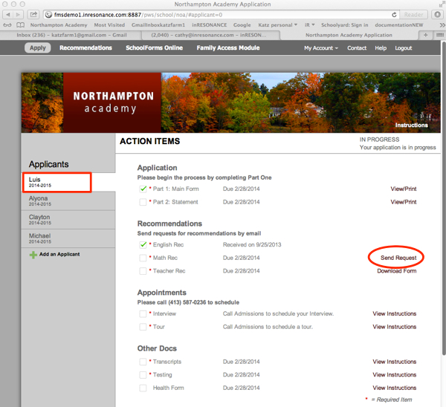Open the Recommendations nav menu item
The height and width of the screenshot is (407, 446).
point(85,48)
